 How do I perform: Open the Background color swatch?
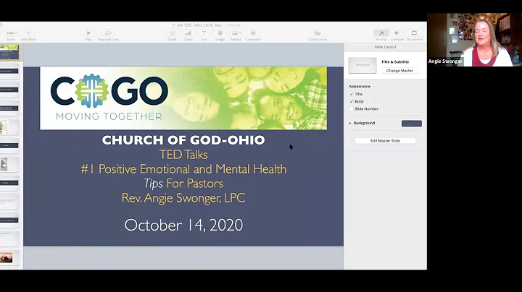click(x=412, y=123)
